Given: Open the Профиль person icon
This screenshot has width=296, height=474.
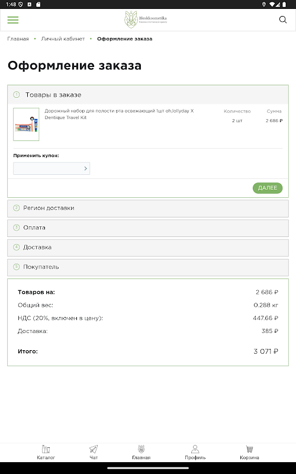Looking at the screenshot, I should click(195, 449).
